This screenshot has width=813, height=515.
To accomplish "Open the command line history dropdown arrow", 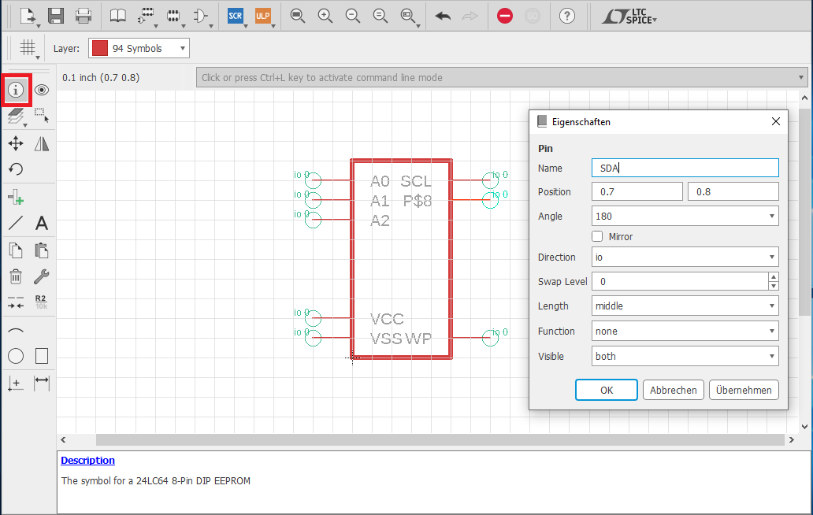I will coord(801,78).
